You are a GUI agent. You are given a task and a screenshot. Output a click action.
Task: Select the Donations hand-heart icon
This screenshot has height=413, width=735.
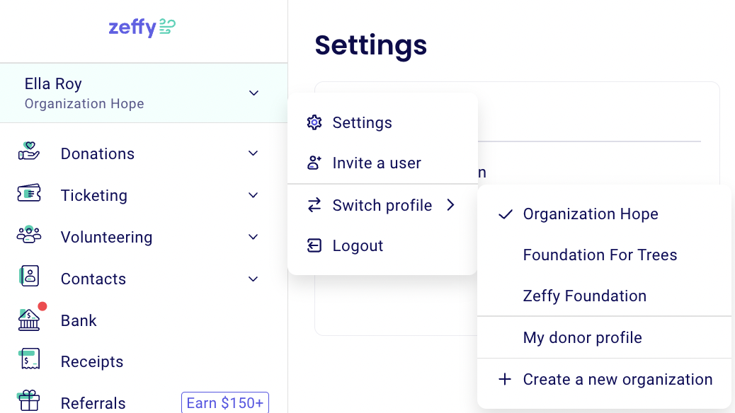click(x=28, y=153)
